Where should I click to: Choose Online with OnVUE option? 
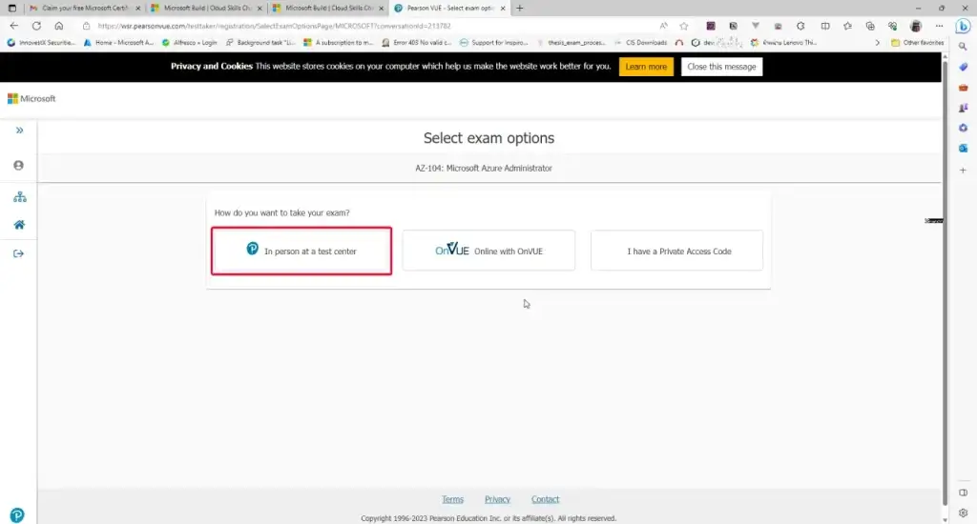(488, 251)
